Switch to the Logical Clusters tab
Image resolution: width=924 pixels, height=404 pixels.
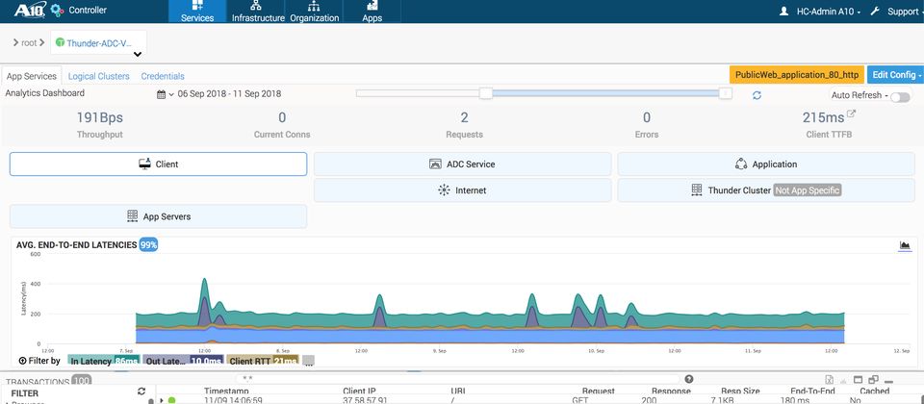coord(98,76)
